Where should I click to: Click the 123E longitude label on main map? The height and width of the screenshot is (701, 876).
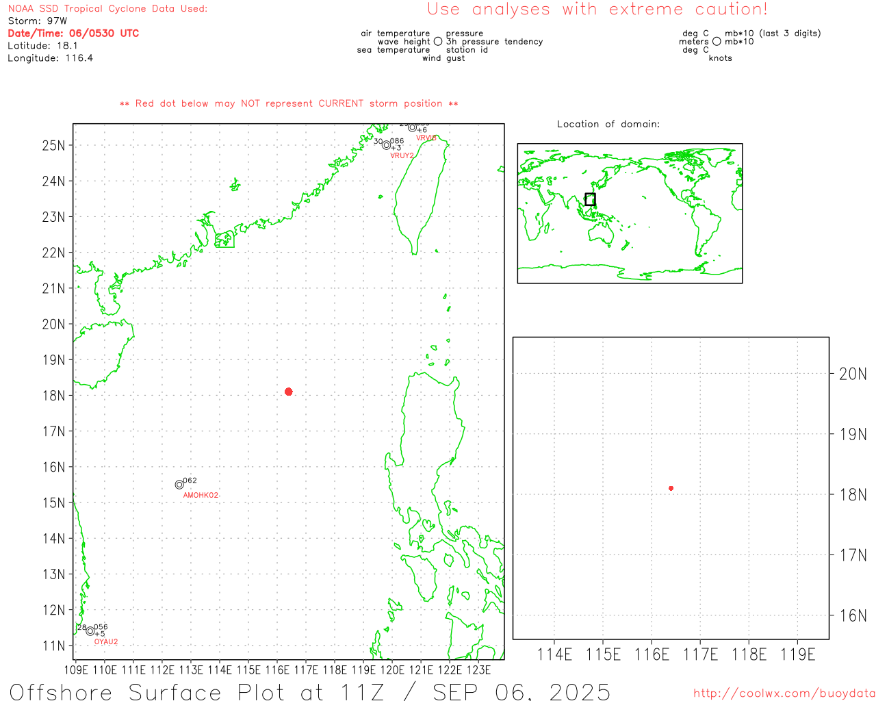(x=478, y=670)
